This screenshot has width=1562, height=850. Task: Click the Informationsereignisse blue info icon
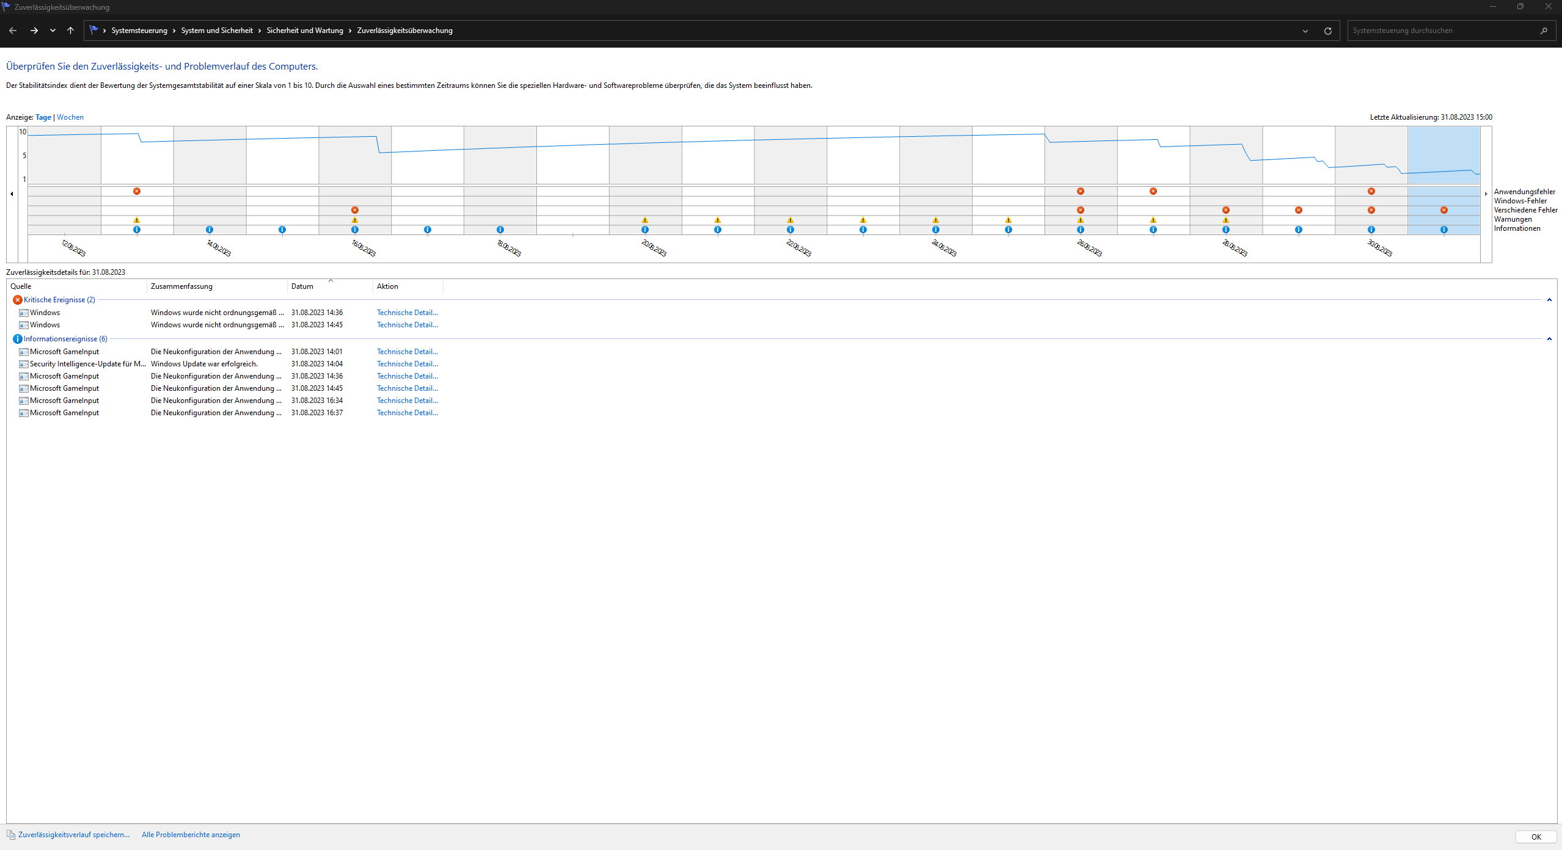[18, 339]
